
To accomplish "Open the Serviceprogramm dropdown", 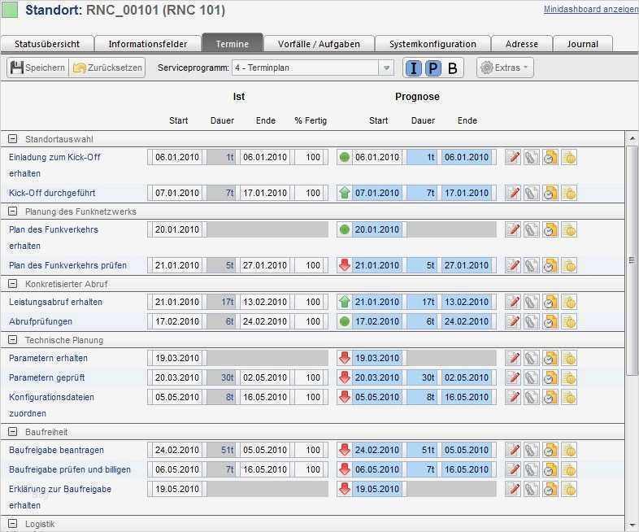I will tap(387, 68).
